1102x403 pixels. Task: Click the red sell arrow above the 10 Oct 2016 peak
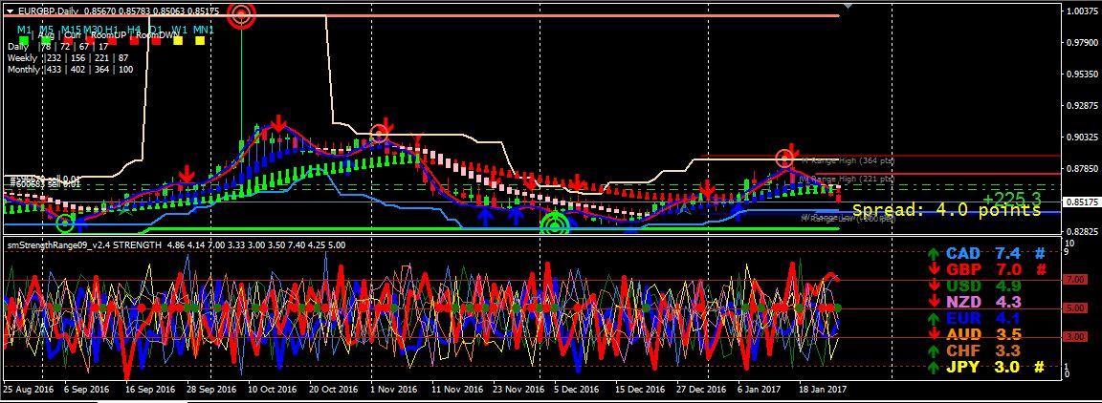(x=278, y=123)
